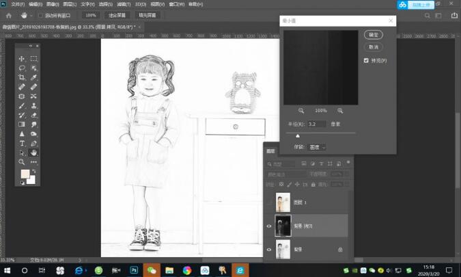The height and width of the screenshot is (277, 461).
Task: Open the blend mode dropdown in Layers
Action: pos(286,174)
